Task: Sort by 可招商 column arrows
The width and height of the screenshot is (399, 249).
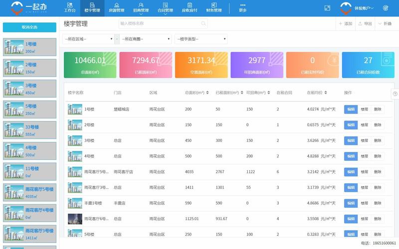Action: (x=269, y=93)
